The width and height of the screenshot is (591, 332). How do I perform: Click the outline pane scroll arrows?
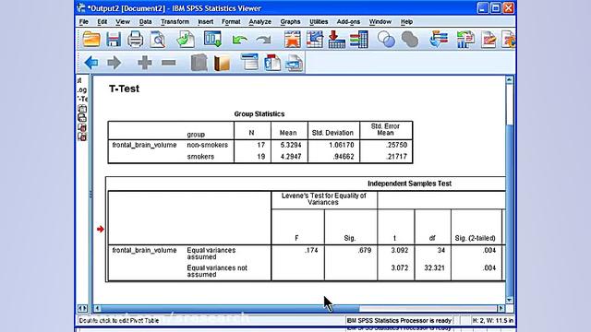82,308
